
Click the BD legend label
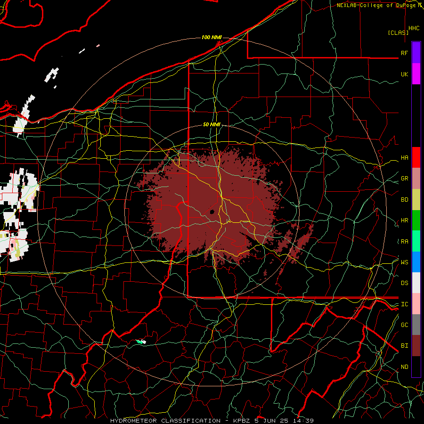click(x=404, y=200)
